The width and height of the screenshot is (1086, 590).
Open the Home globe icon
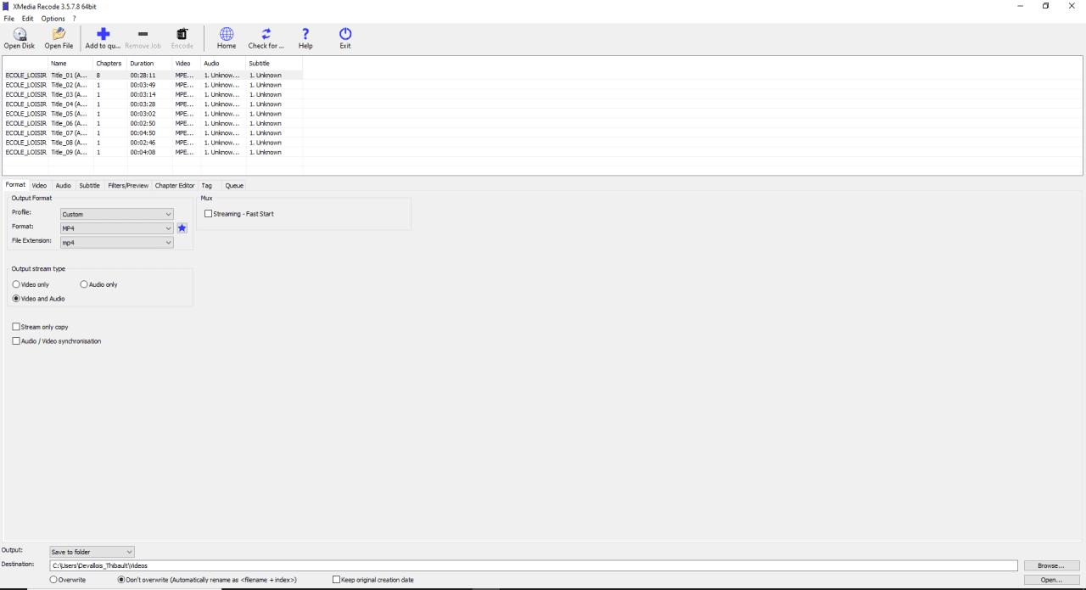[227, 34]
